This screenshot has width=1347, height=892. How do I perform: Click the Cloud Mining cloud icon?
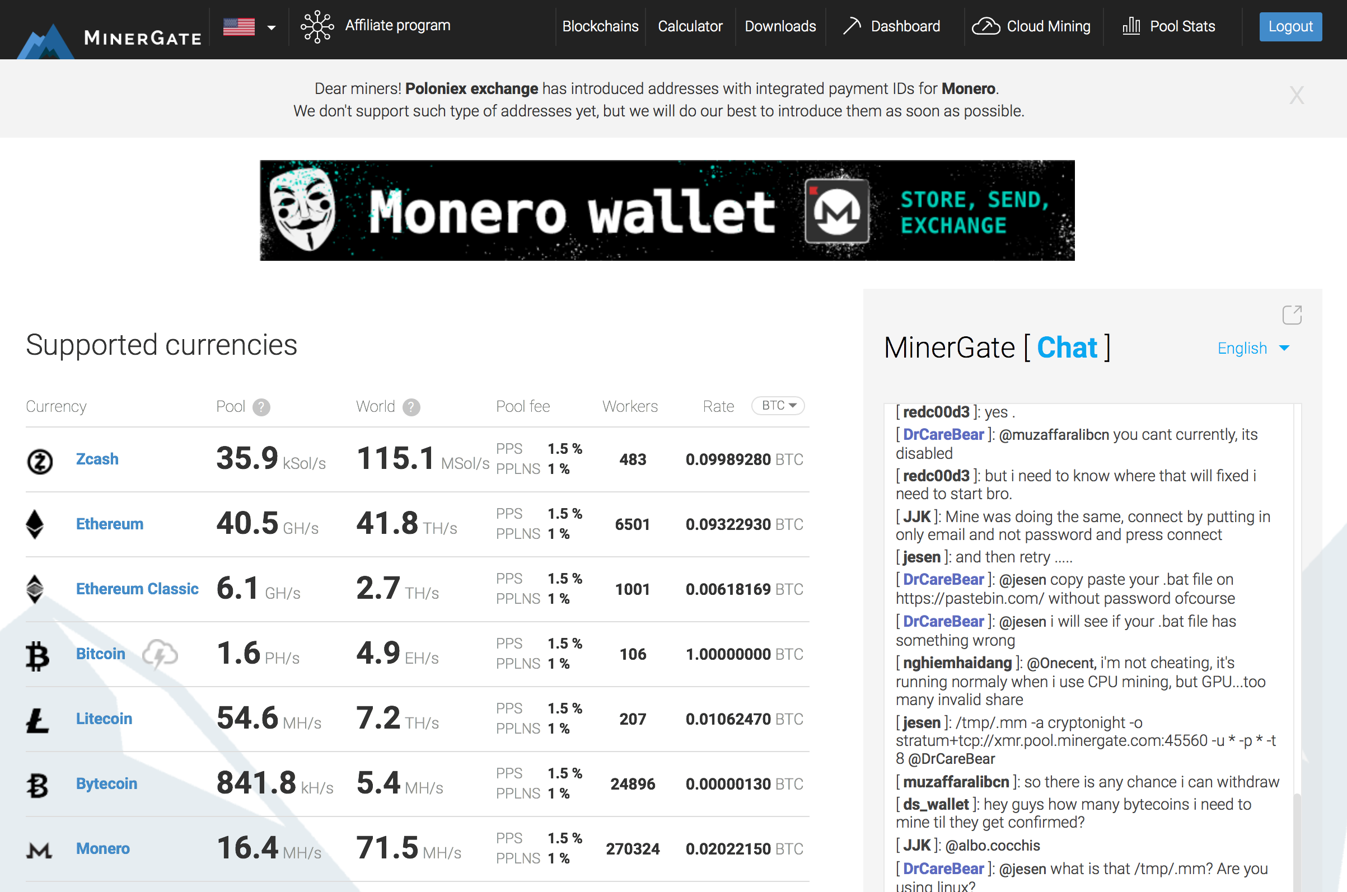pyautogui.click(x=986, y=26)
